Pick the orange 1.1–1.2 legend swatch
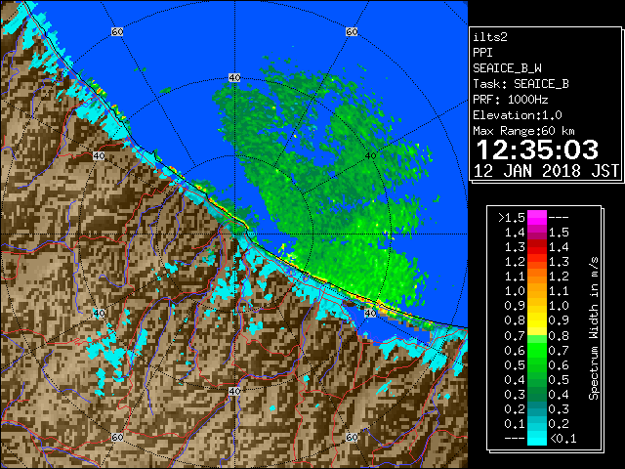Viewport: 625px width, 469px height. [x=537, y=276]
